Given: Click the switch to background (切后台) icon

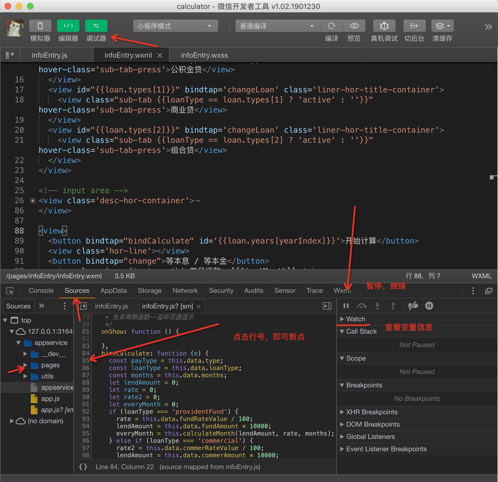Looking at the screenshot, I should coord(414,26).
